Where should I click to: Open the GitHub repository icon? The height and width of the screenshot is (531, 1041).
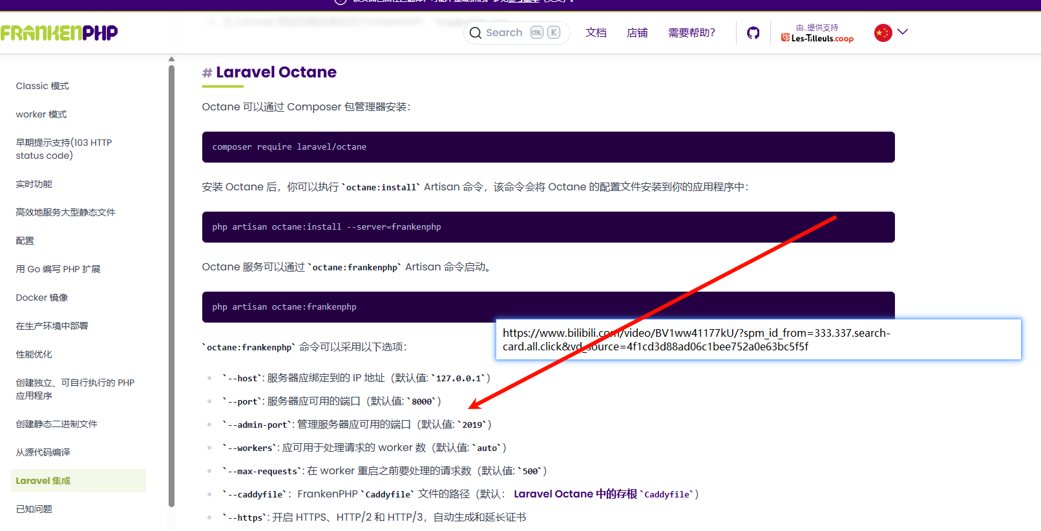pyautogui.click(x=753, y=33)
